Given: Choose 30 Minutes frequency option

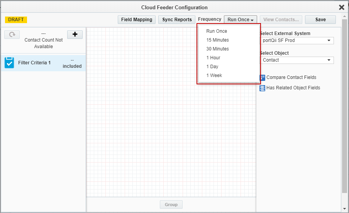Looking at the screenshot, I should pos(217,49).
